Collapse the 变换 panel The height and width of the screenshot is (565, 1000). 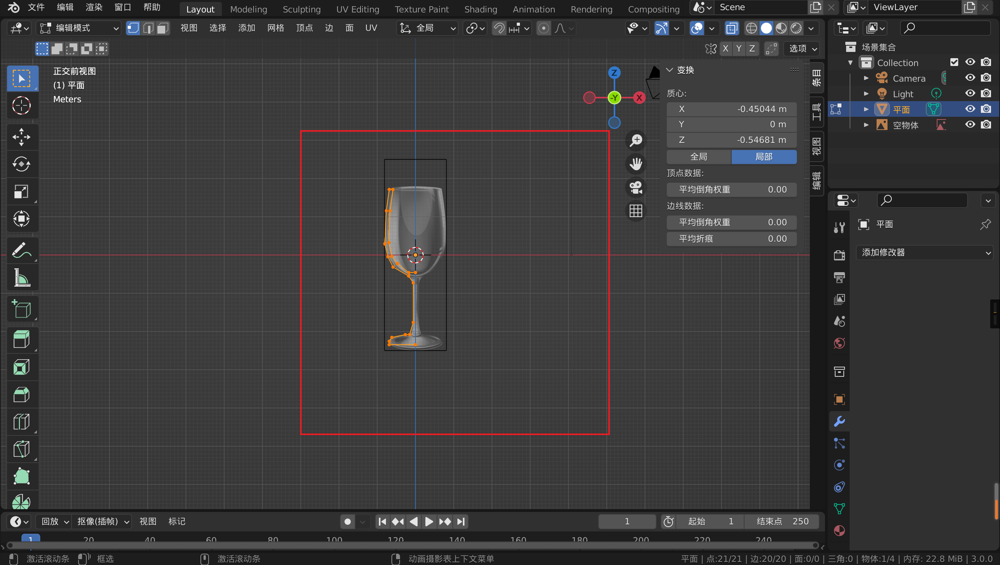tap(670, 70)
